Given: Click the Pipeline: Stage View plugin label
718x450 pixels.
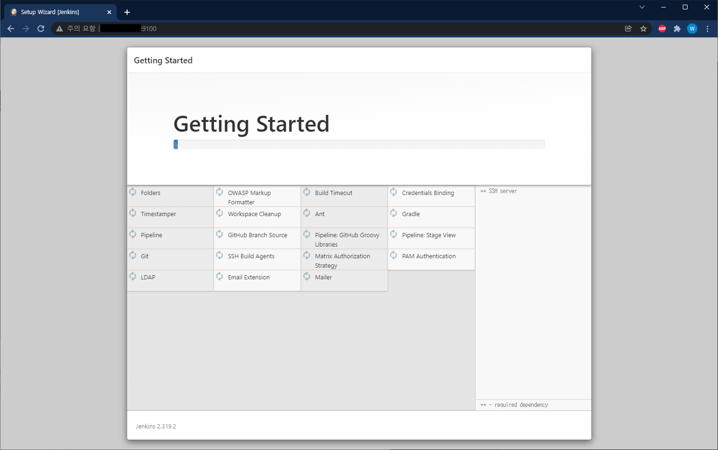Looking at the screenshot, I should [429, 235].
